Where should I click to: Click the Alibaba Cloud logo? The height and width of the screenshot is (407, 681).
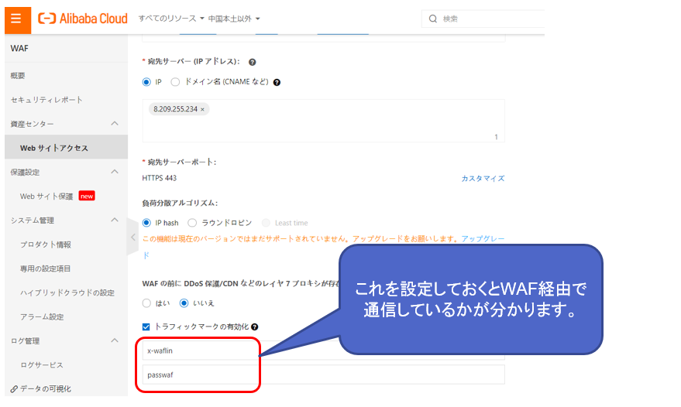83,19
